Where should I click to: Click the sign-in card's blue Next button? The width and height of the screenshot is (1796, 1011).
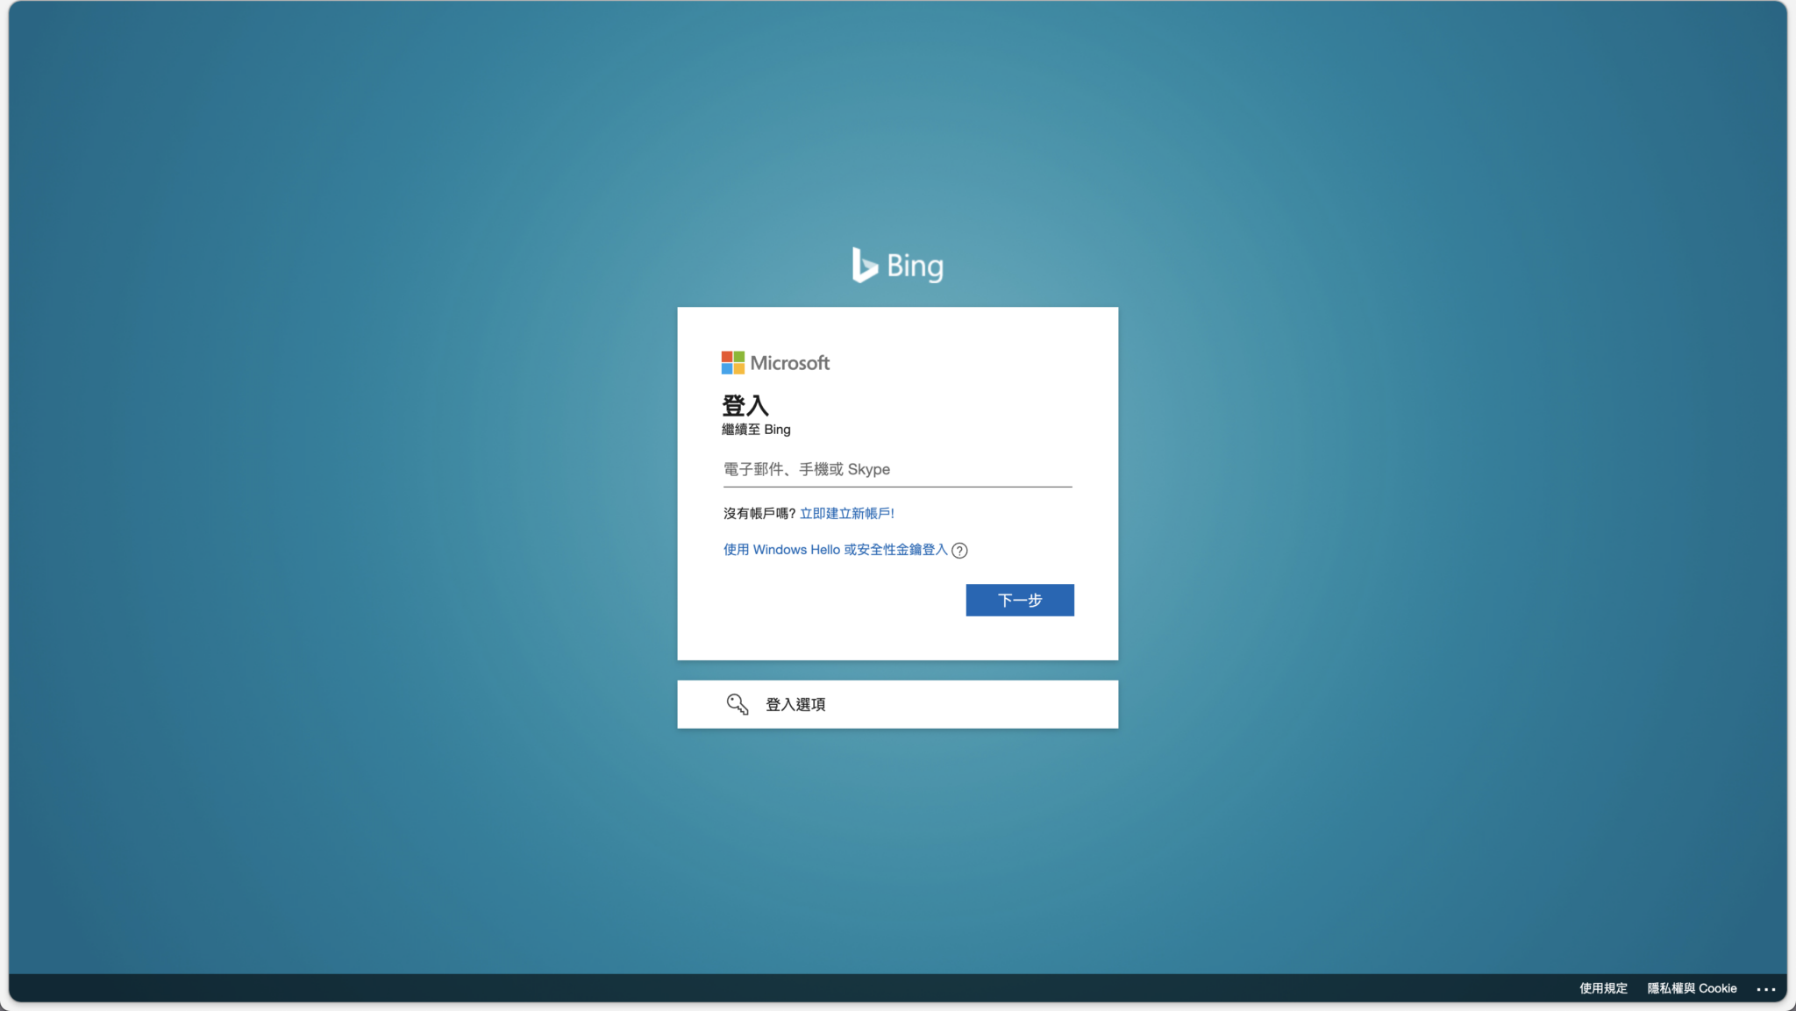coord(1019,600)
